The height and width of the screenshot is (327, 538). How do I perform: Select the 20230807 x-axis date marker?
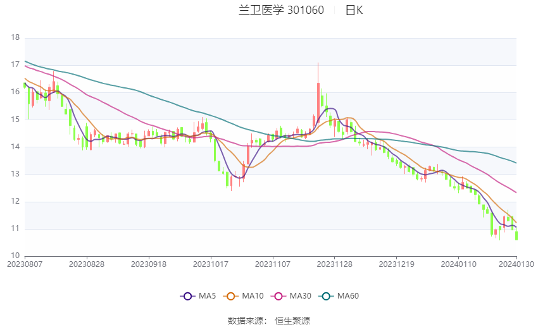tap(25, 264)
